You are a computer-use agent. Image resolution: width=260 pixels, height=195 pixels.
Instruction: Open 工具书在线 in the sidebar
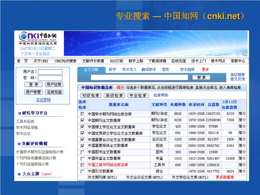coord(25,122)
